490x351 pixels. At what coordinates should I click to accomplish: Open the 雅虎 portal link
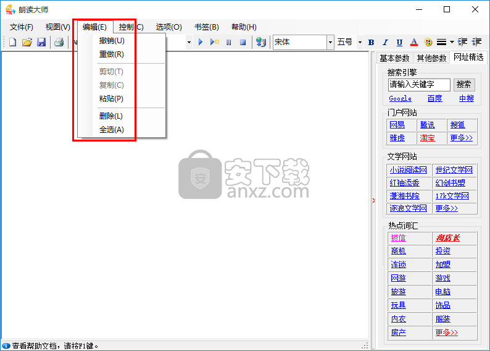[397, 138]
